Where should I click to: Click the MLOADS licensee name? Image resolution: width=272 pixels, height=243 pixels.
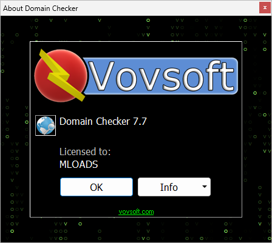pyautogui.click(x=79, y=164)
